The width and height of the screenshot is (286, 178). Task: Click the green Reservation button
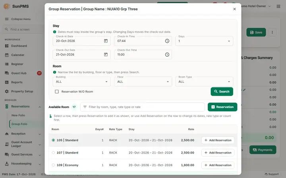(222, 107)
